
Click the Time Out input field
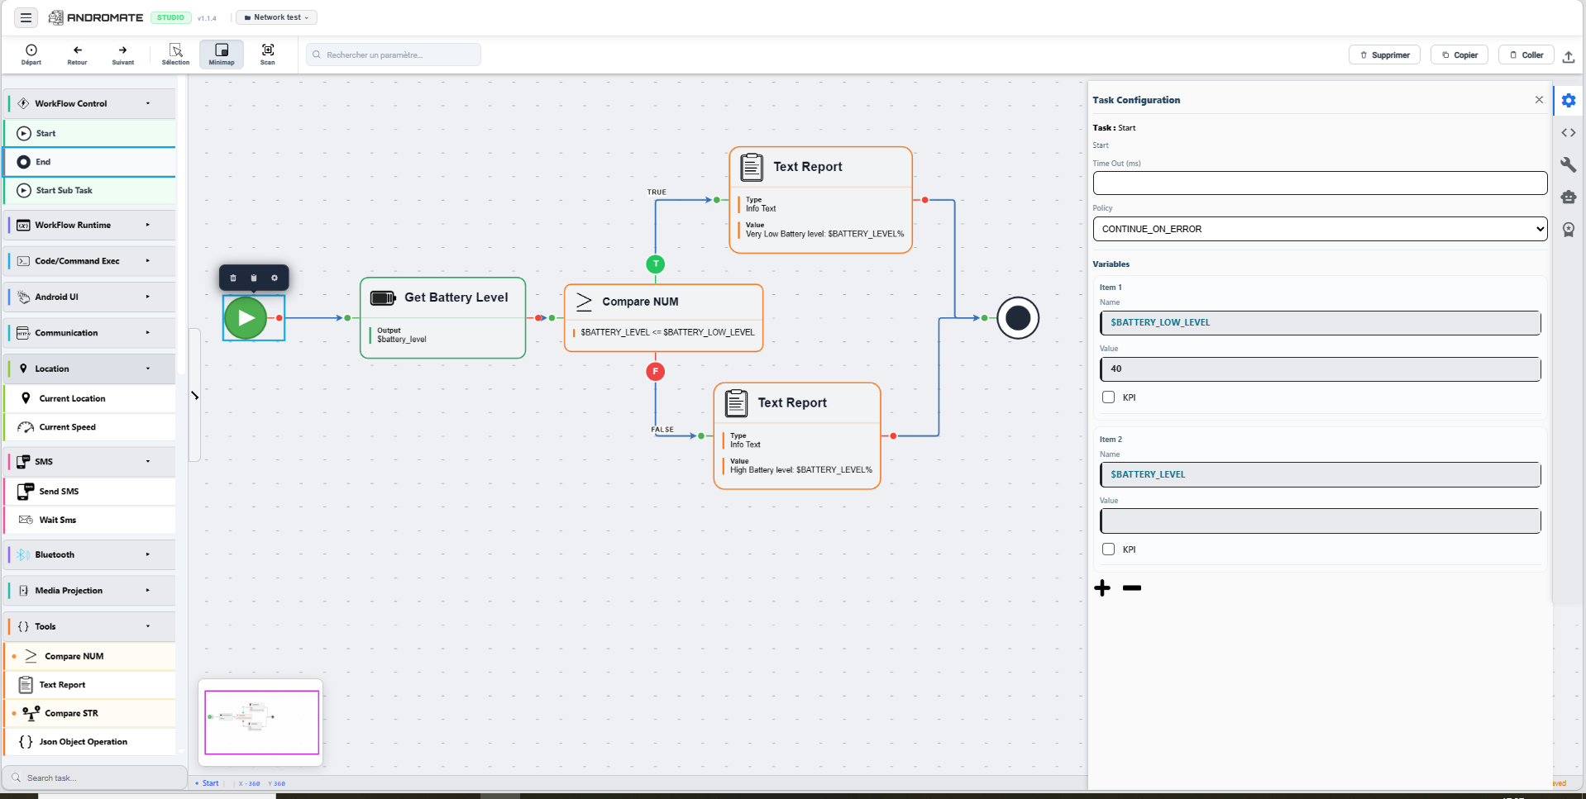coord(1320,183)
